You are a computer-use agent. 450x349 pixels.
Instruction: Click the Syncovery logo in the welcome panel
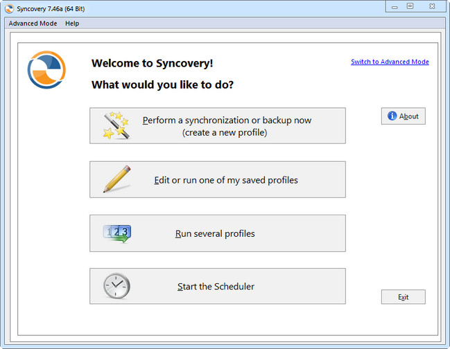tap(46, 70)
